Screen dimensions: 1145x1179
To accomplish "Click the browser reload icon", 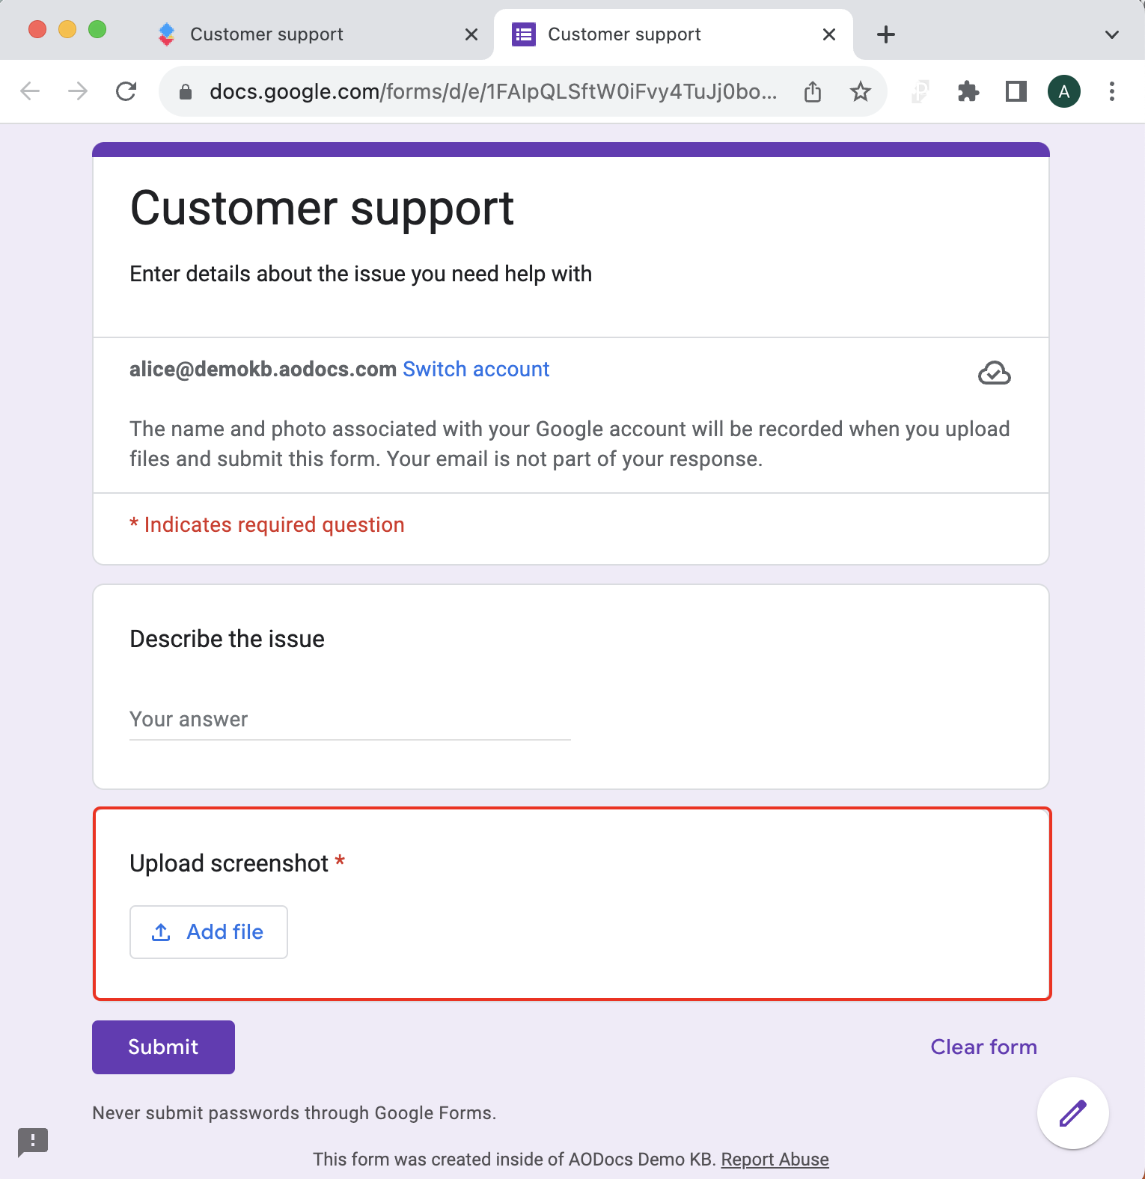I will 126,91.
